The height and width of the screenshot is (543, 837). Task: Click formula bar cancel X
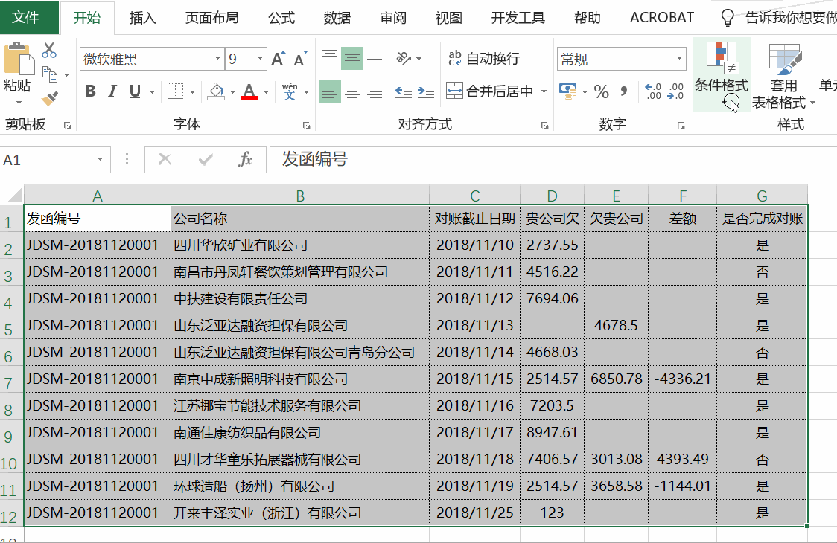[165, 159]
